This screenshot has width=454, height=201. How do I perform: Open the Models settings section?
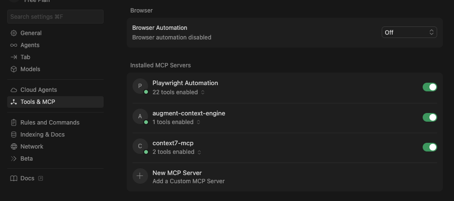(55, 69)
